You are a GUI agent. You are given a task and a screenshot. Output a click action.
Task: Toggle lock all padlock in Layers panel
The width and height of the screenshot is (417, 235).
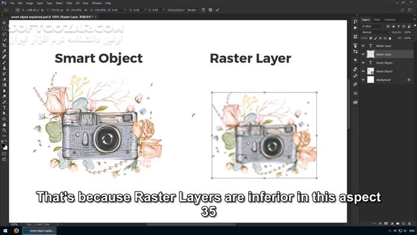point(390,38)
